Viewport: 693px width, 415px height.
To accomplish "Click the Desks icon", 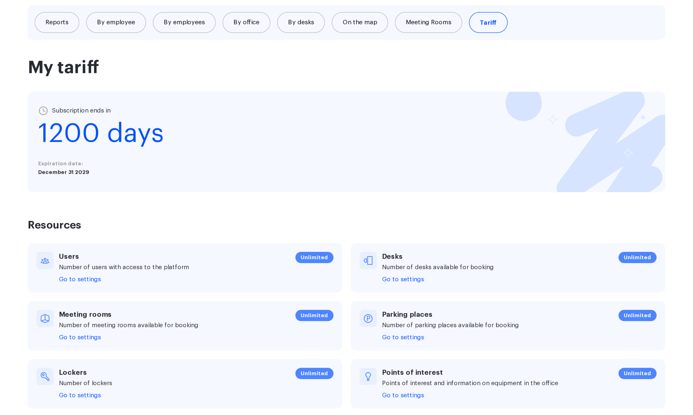I will pos(368,261).
